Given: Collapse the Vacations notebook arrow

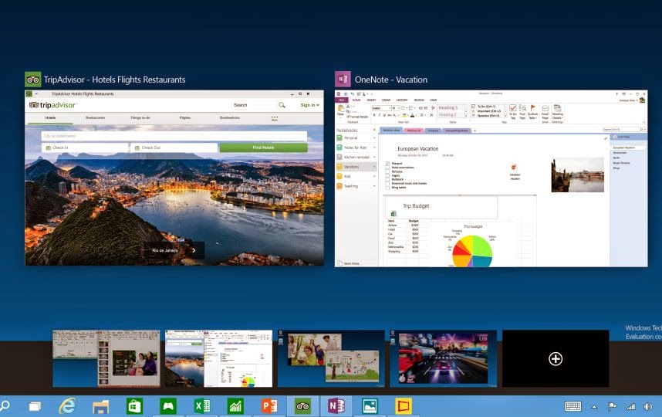Looking at the screenshot, I should (x=374, y=167).
